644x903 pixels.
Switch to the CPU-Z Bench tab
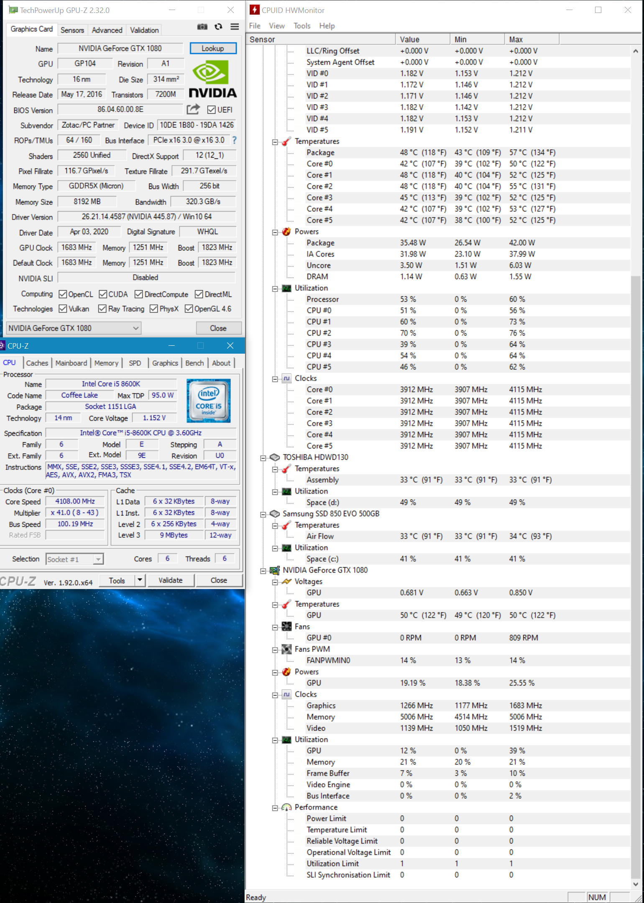(194, 363)
